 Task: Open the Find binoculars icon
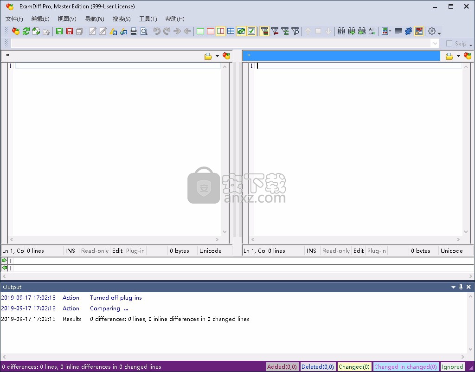tap(341, 31)
